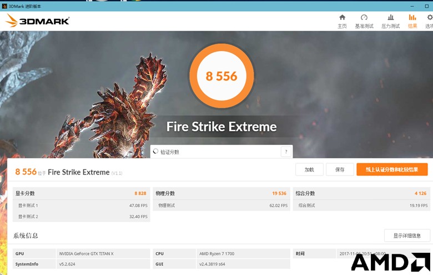Click the 3DMark title bar app icon
Image resolution: width=433 pixels, height=275 pixels.
click(4, 6)
